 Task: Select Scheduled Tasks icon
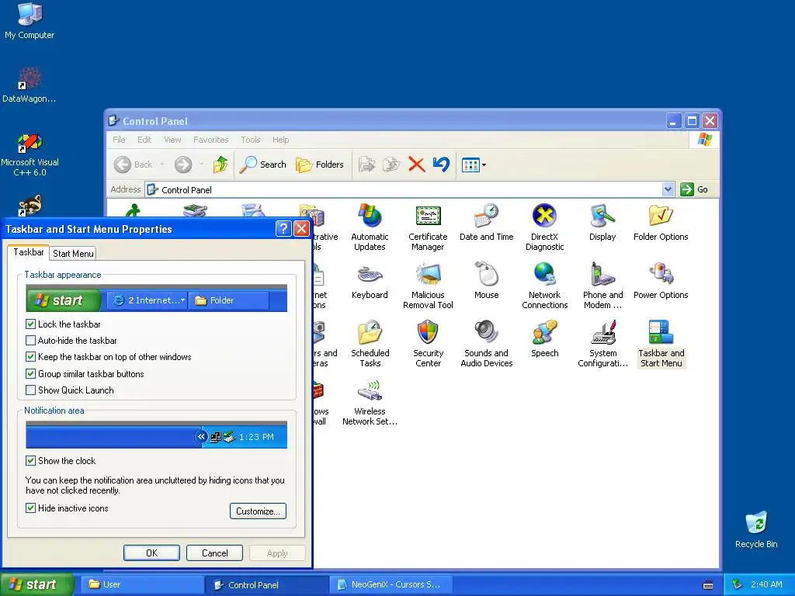click(x=370, y=344)
